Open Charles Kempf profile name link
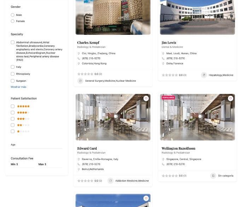The image size is (241, 207). coord(88,43)
